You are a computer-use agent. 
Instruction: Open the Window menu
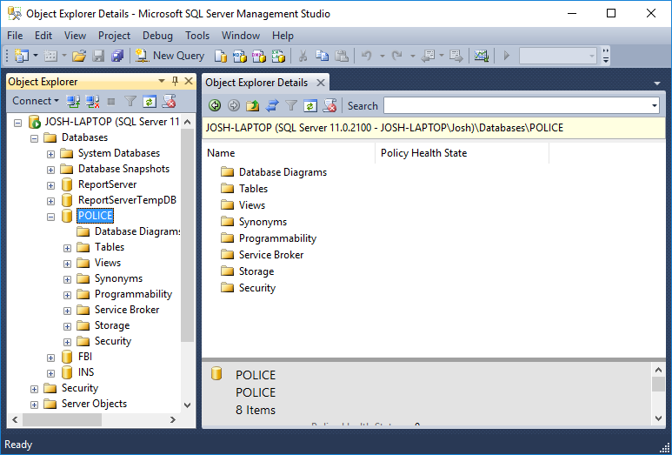[x=241, y=36]
